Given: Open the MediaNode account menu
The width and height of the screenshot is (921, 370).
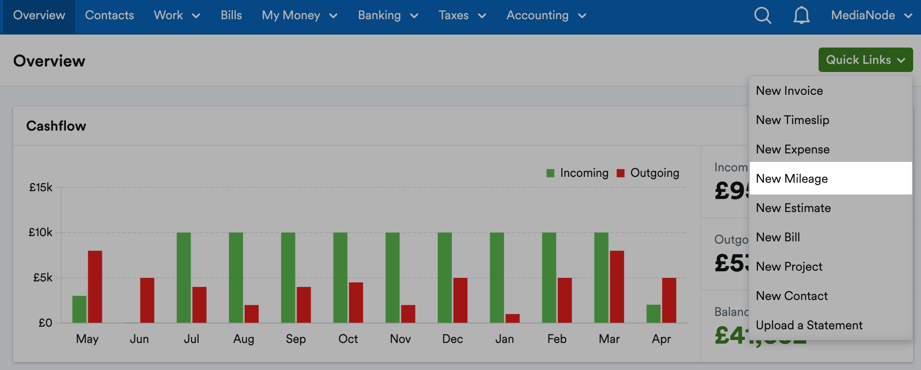Looking at the screenshot, I should click(x=871, y=16).
